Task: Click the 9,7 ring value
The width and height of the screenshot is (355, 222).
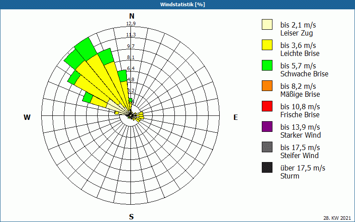Action: click(x=131, y=46)
